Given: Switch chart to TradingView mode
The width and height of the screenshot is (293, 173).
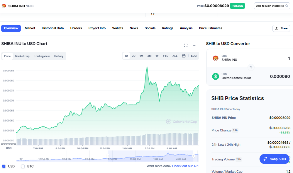Looking at the screenshot, I should click(x=42, y=56).
